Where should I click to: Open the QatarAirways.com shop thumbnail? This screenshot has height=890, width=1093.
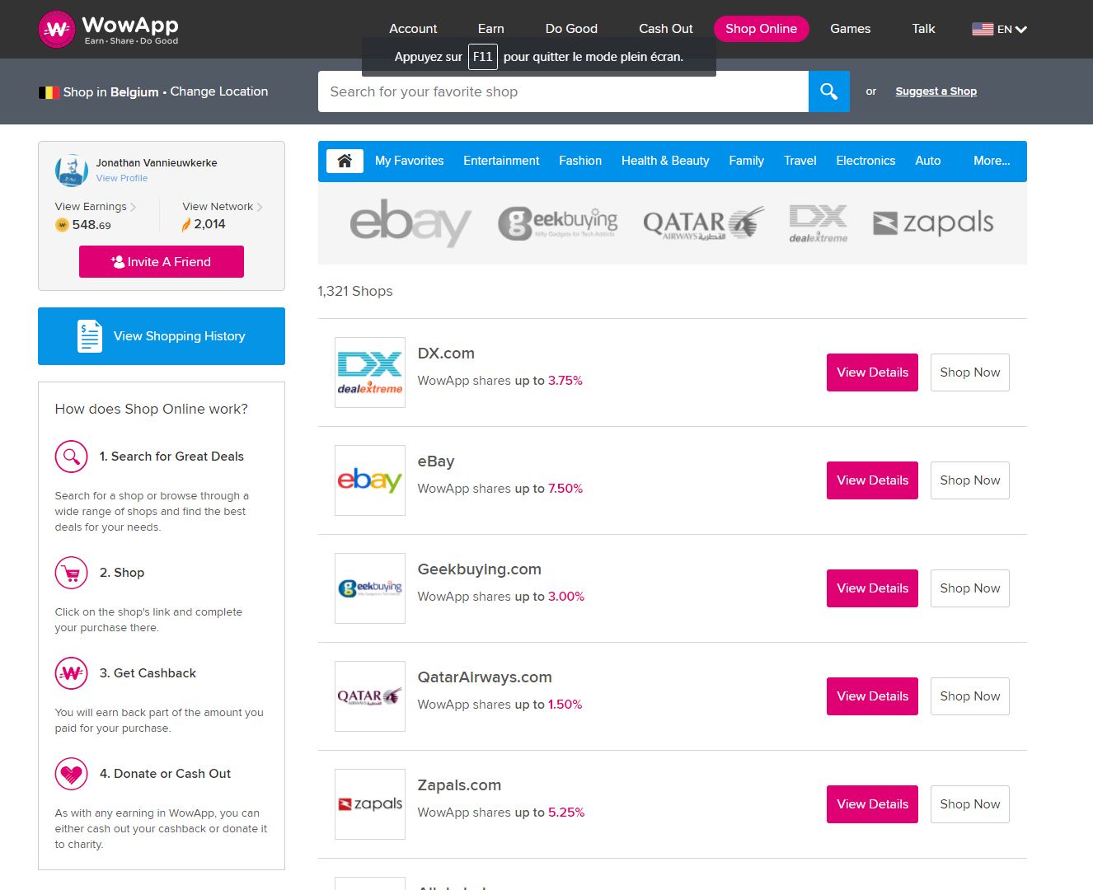point(370,696)
